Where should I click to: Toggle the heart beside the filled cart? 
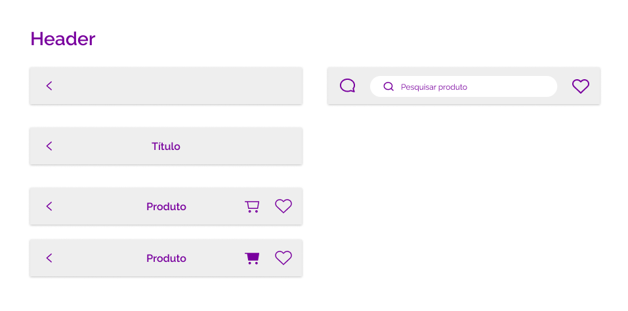pyautogui.click(x=283, y=258)
